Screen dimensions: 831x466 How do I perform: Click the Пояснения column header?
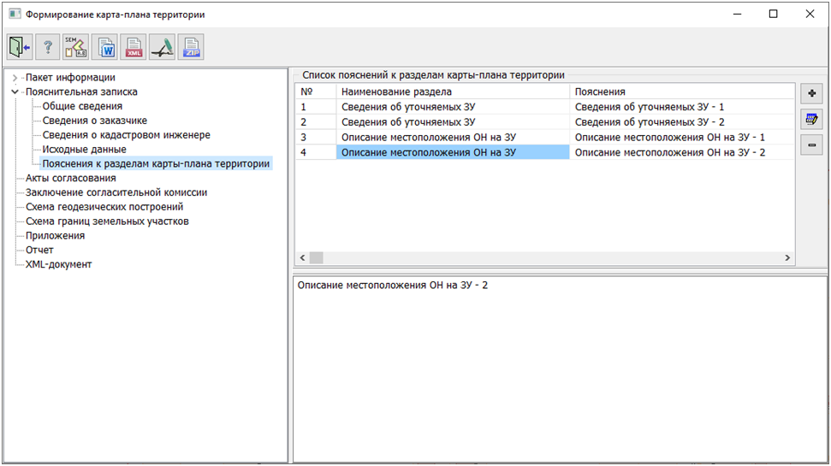tap(599, 91)
